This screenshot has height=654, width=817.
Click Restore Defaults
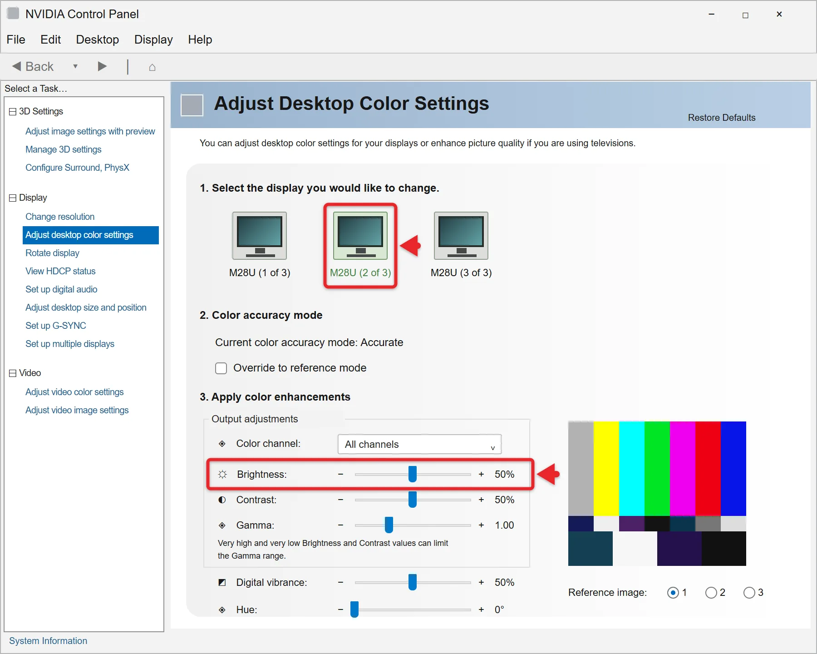722,118
